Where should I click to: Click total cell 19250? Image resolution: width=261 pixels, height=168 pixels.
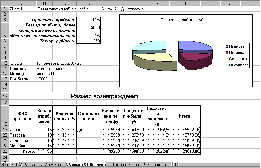(x=111, y=151)
